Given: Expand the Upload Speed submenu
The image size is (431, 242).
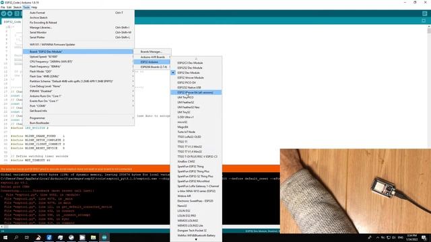Looking at the screenshot, I should pos(78,56).
